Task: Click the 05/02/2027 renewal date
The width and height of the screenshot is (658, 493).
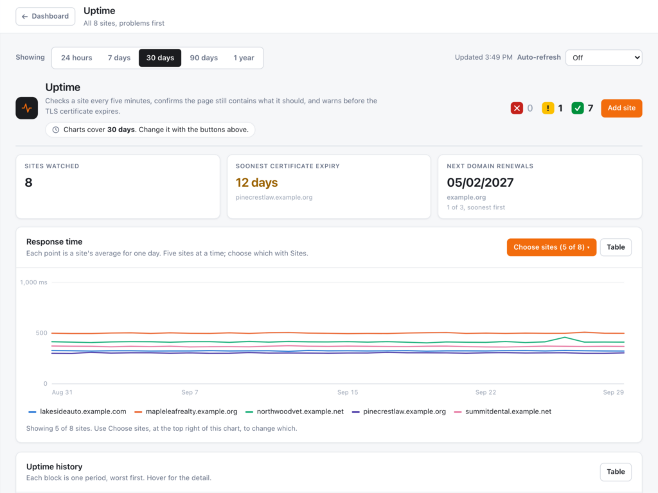Action: click(x=480, y=183)
